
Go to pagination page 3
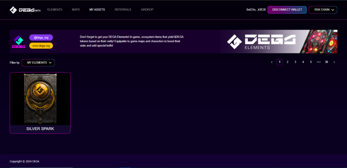(x=295, y=62)
